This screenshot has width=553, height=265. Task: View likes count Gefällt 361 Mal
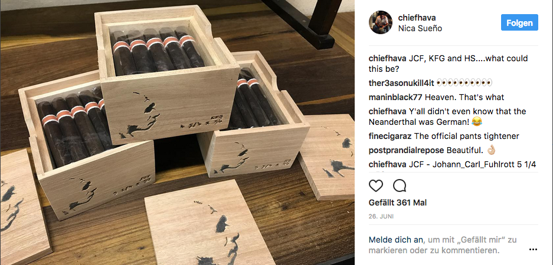click(397, 203)
